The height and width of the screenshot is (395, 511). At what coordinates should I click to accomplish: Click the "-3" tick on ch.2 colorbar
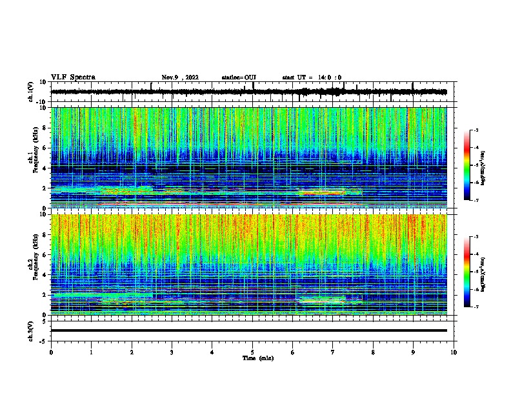pyautogui.click(x=476, y=237)
